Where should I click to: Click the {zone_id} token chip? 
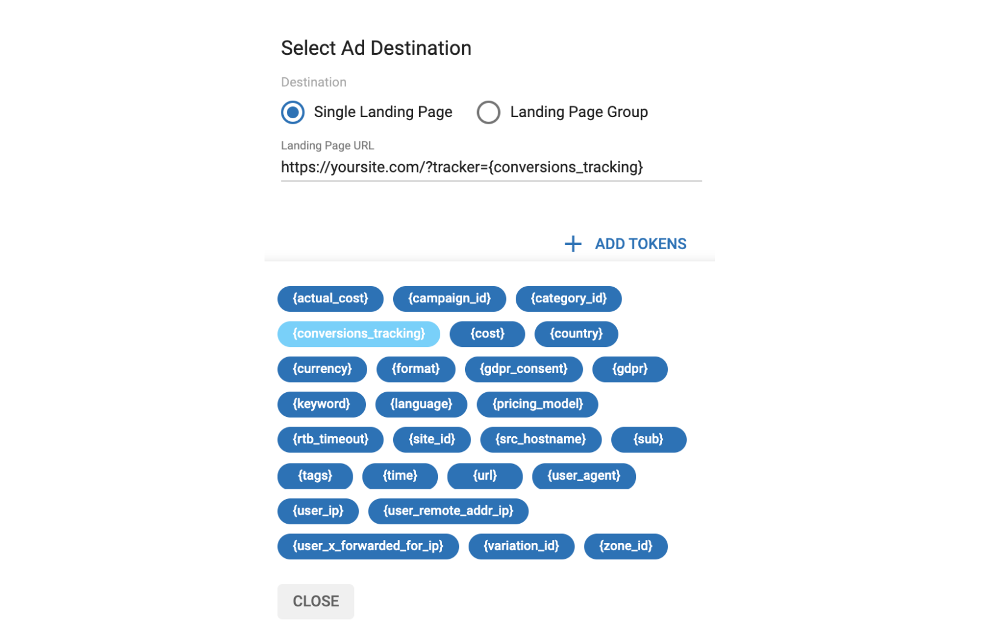point(625,546)
